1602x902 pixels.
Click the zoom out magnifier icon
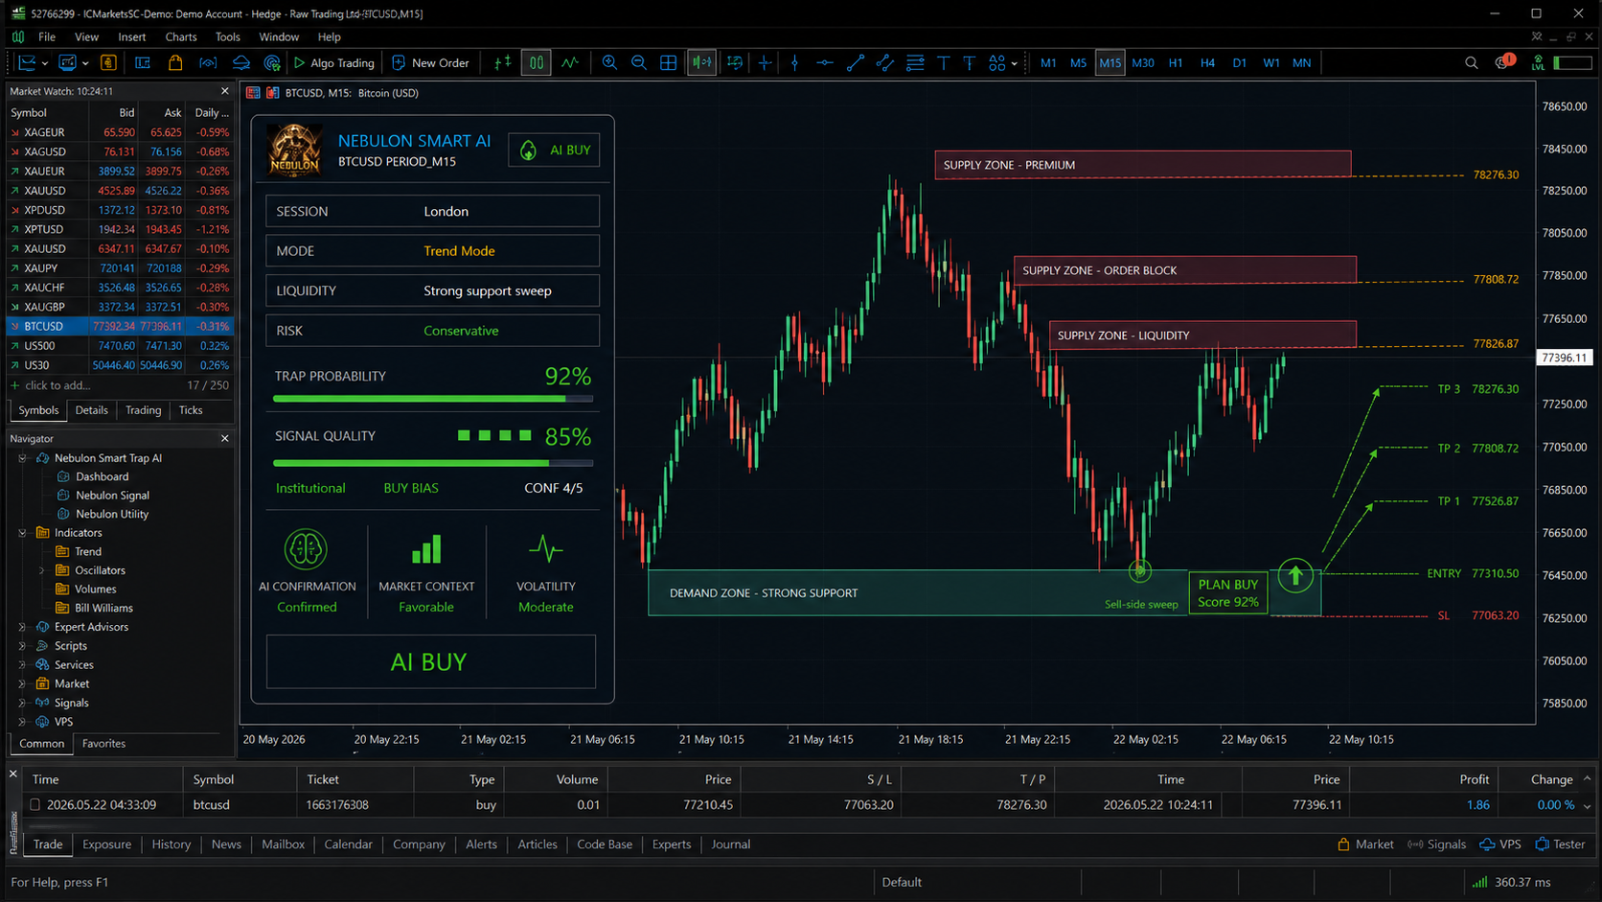[638, 63]
